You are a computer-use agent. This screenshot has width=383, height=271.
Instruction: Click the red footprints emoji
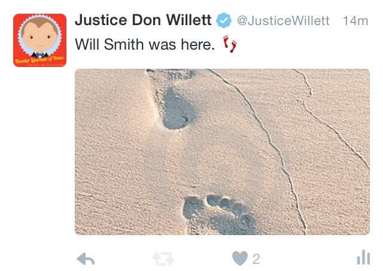[x=230, y=44]
